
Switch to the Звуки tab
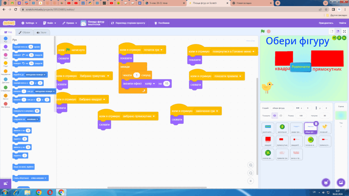point(42,33)
